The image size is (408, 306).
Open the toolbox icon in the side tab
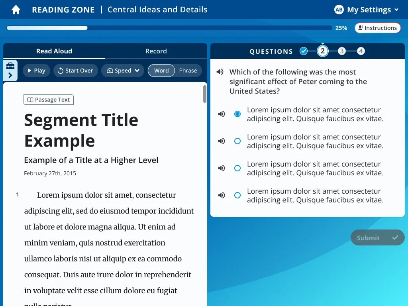(10, 66)
